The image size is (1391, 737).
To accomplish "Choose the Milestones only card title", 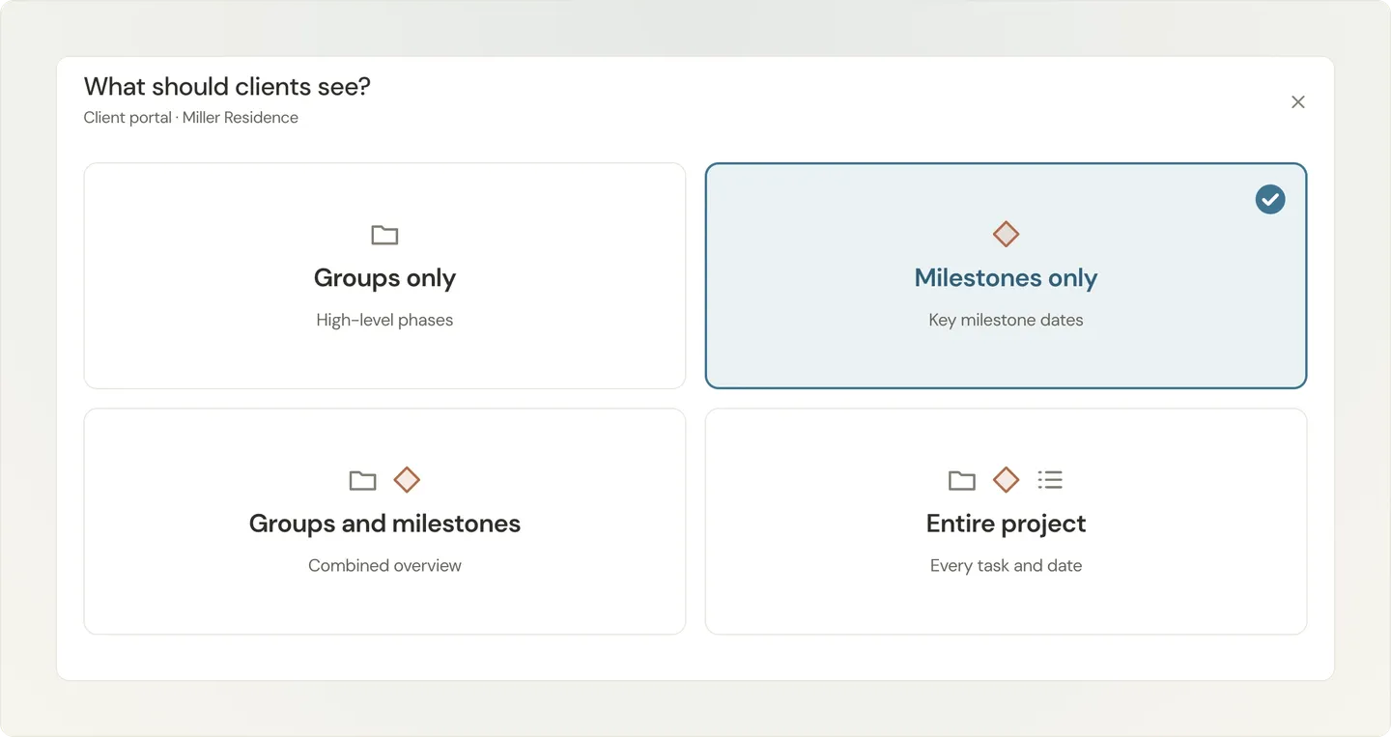I will 1006,278.
